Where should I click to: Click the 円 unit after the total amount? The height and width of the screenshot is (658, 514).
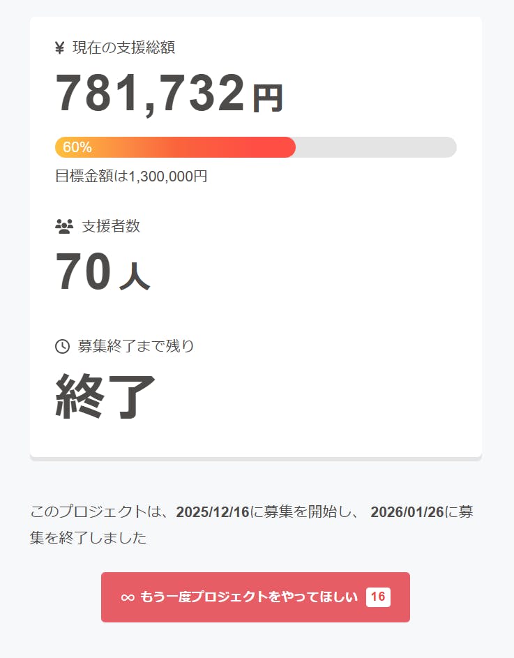tap(267, 98)
